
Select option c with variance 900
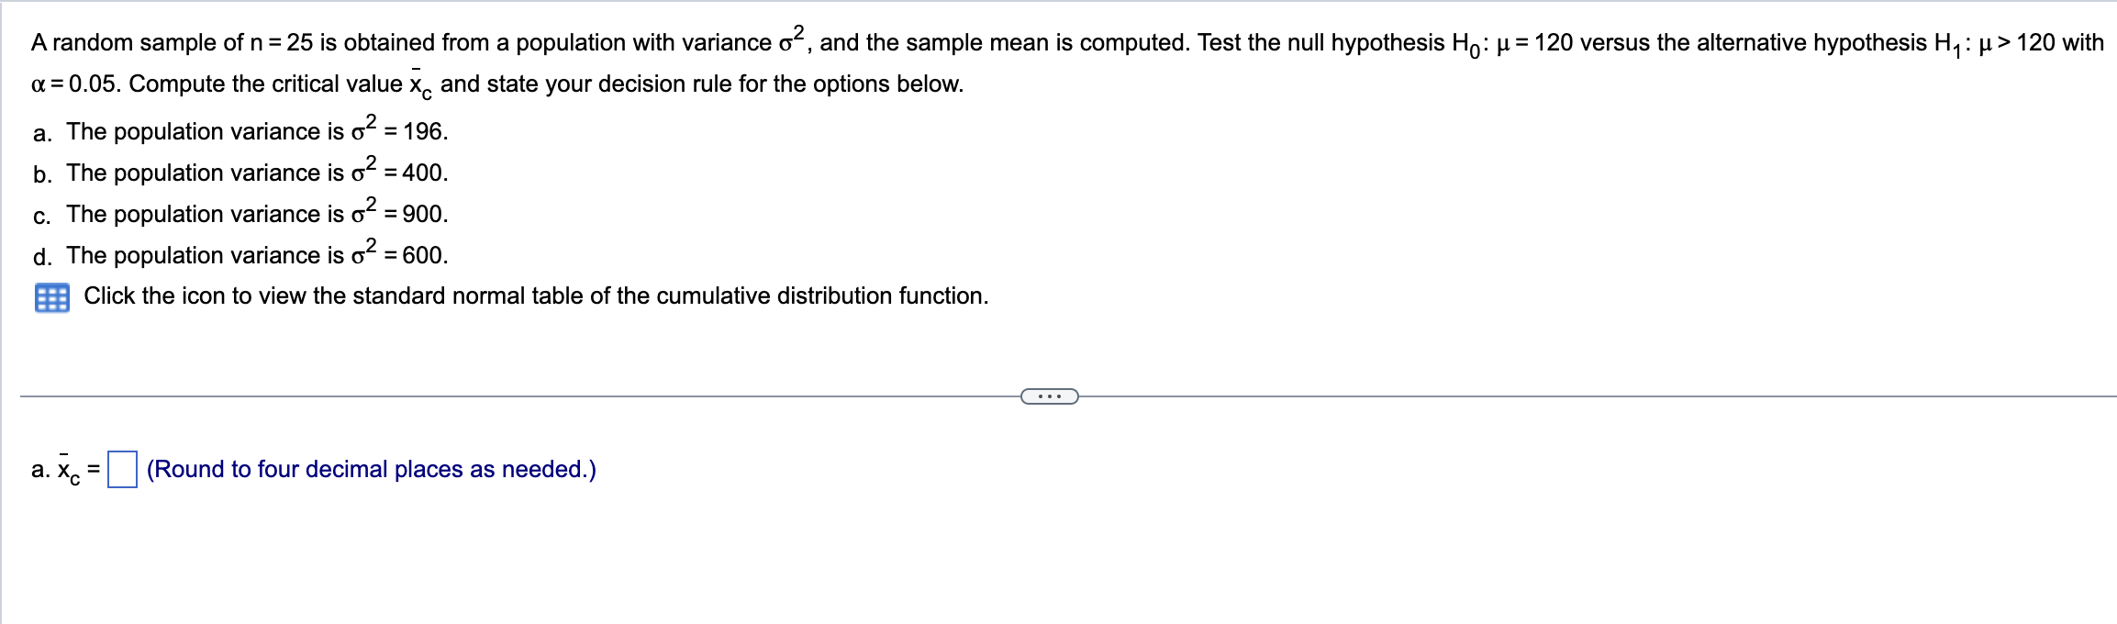coord(239,213)
